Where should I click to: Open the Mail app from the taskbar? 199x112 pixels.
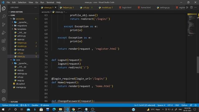coord(28,109)
